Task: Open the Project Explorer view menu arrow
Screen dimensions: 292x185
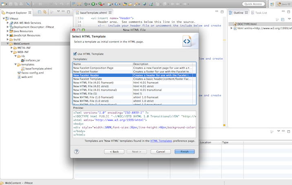Action: point(58,13)
